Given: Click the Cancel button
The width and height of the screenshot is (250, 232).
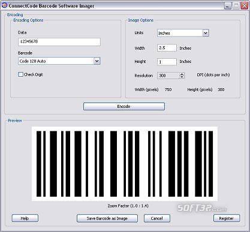Looking at the screenshot, I should pos(157,218).
